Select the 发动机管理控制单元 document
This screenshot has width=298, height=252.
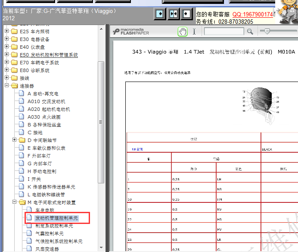click(57, 218)
